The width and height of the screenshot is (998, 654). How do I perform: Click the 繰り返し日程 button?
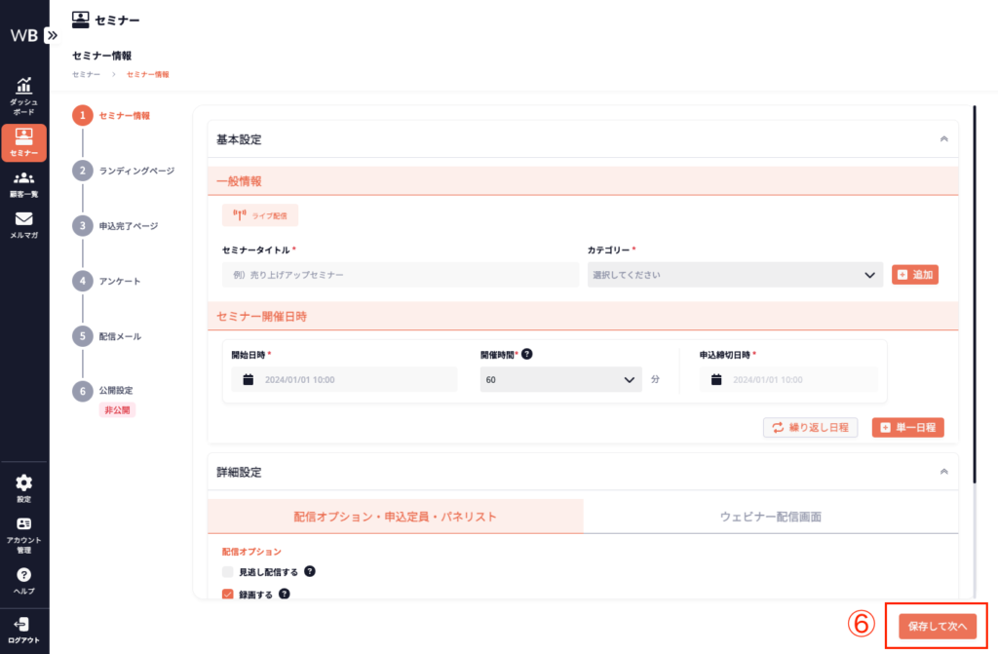[x=810, y=427]
